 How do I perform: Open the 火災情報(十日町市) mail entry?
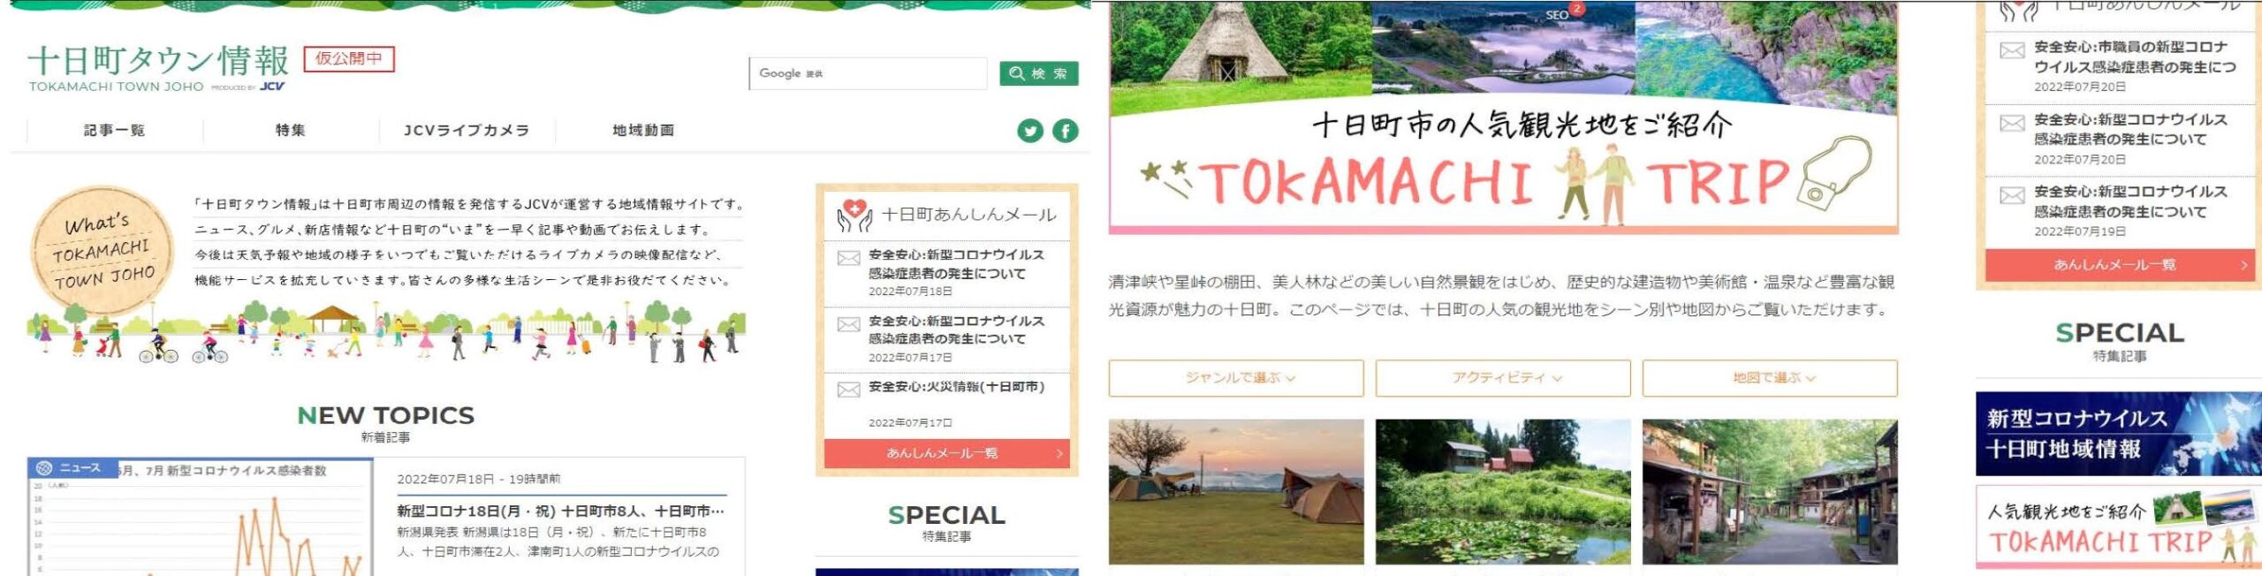956,387
